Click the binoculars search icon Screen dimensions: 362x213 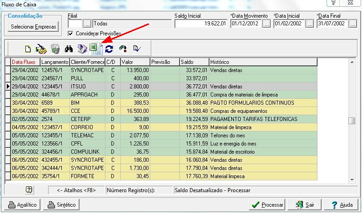point(69,49)
